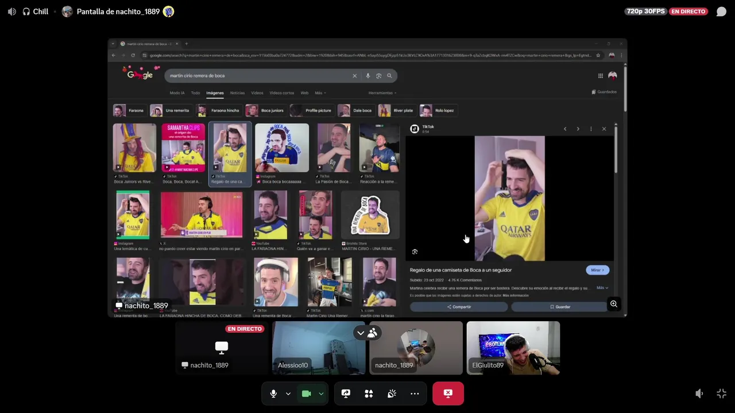Open Boca Juniors vs River thumbnail result
This screenshot has height=413, width=735.
tap(134, 148)
